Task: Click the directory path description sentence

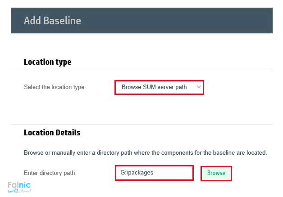Action: click(145, 153)
